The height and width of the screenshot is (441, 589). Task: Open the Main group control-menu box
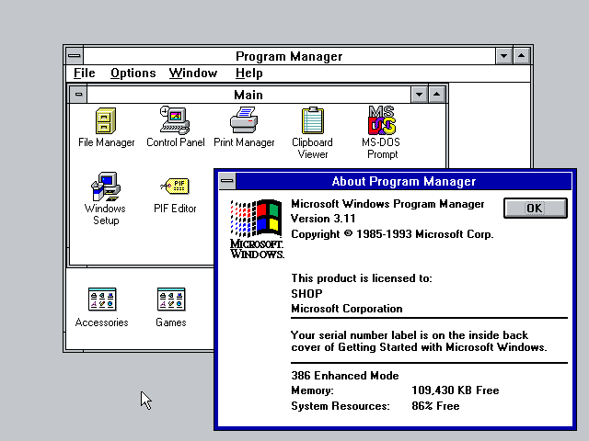click(78, 95)
